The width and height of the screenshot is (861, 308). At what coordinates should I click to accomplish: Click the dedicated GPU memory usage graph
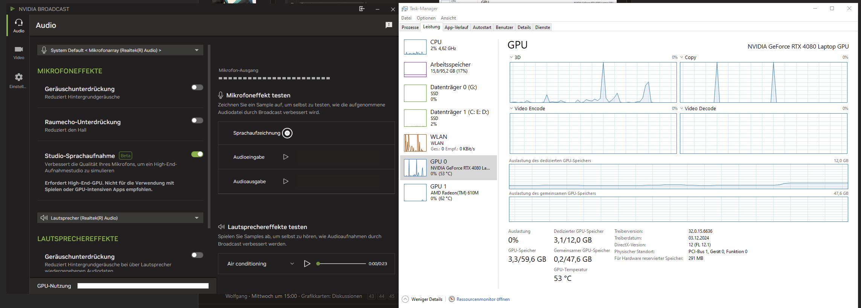point(678,176)
